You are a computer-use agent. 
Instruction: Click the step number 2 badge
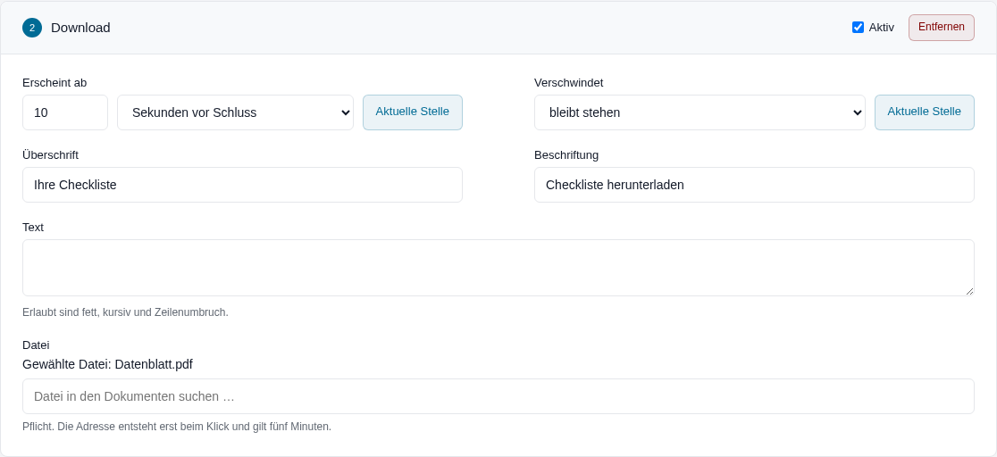[x=32, y=28]
